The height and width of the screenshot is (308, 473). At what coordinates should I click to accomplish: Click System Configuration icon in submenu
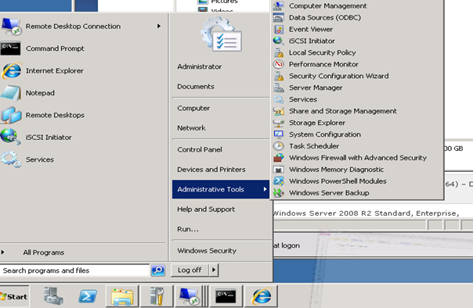(279, 134)
